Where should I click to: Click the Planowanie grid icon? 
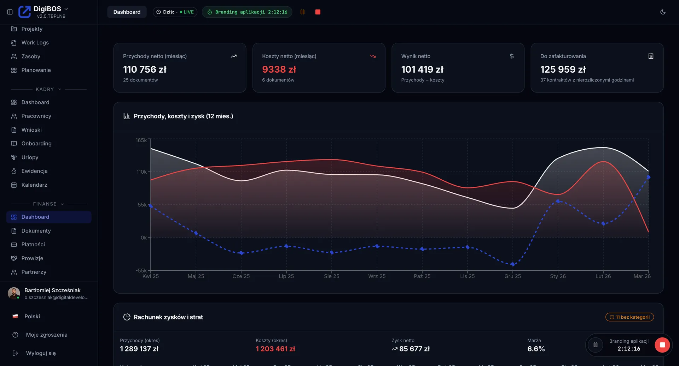click(14, 70)
